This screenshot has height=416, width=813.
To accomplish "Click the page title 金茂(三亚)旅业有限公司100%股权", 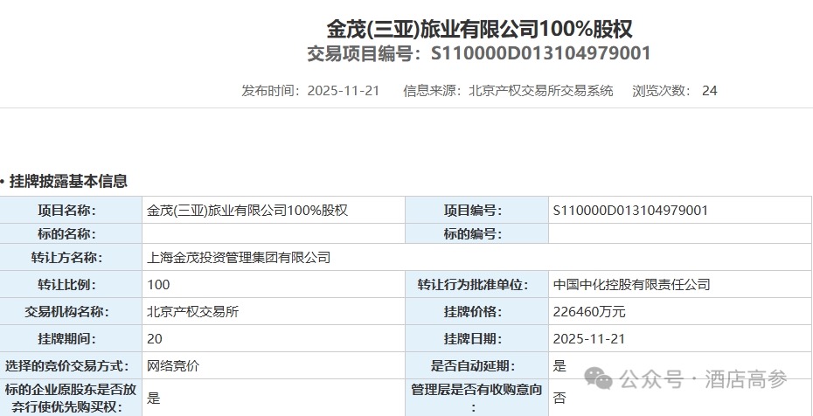I will pos(480,29).
